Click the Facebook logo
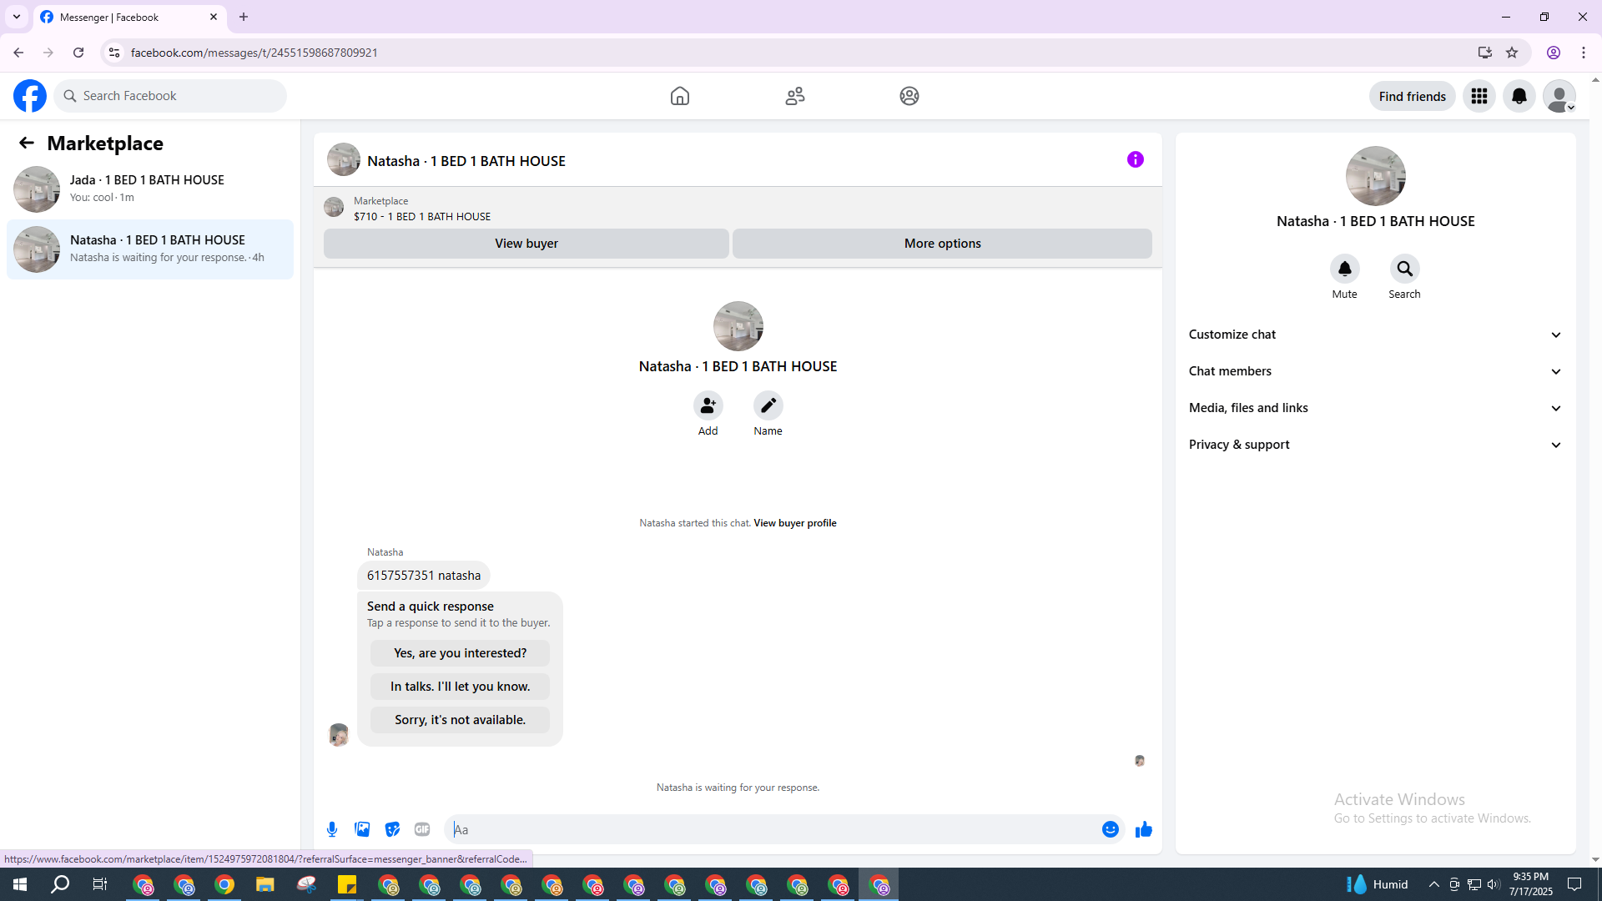 point(30,96)
